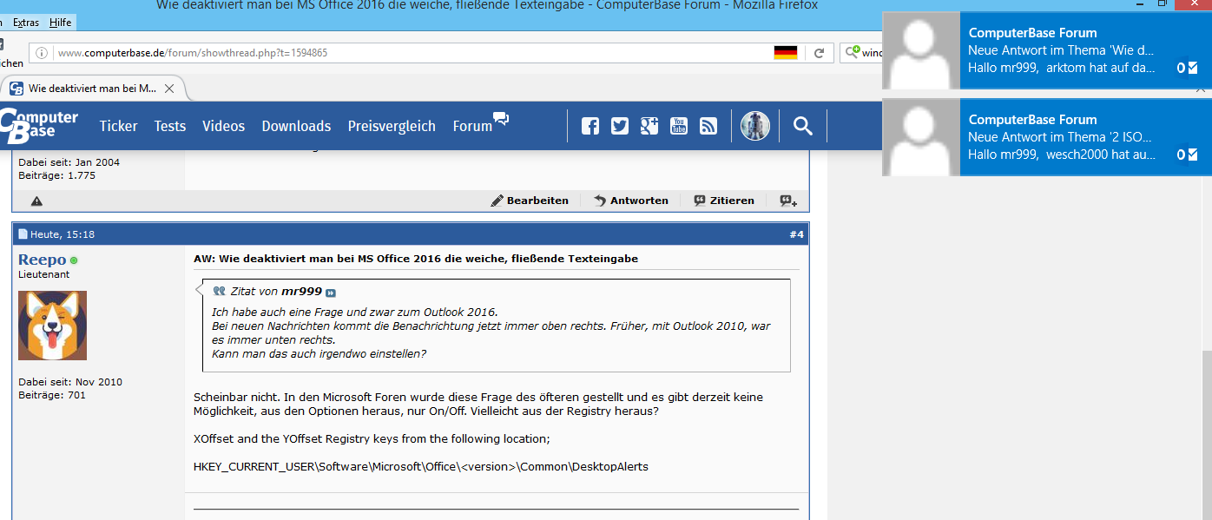
Task: Click 'Beiträge: 701' text under Reepo
Action: tap(52, 395)
